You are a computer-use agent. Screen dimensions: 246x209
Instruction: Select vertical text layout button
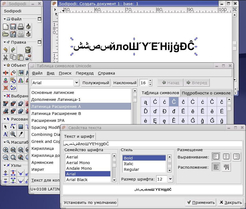226,167
